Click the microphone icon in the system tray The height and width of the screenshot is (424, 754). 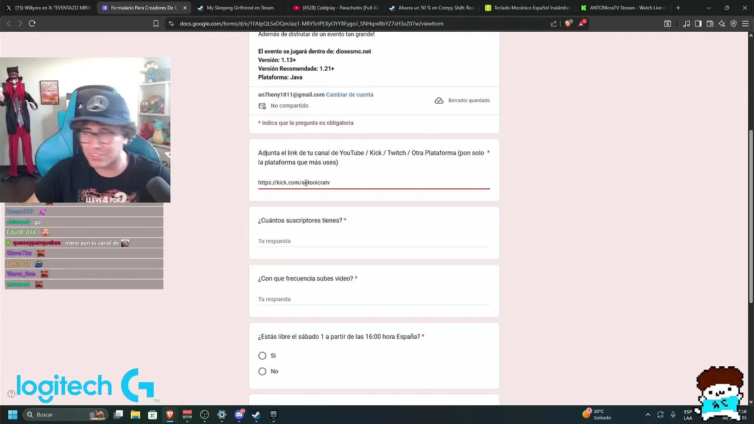tap(673, 415)
